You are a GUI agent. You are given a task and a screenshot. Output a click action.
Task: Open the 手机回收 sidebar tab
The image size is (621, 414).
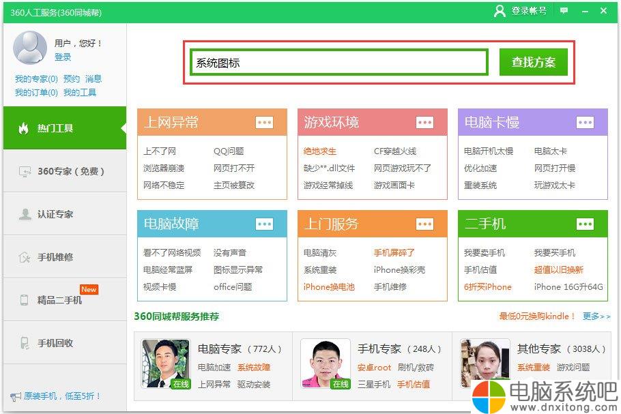(x=65, y=343)
